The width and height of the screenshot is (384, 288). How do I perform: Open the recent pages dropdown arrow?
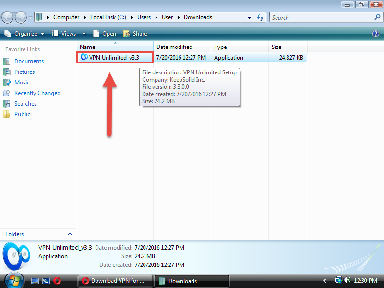coord(30,18)
